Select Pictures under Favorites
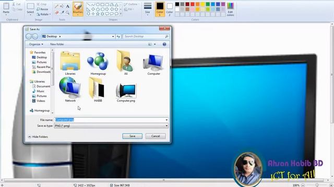This screenshot has width=334, height=187. 40,62
